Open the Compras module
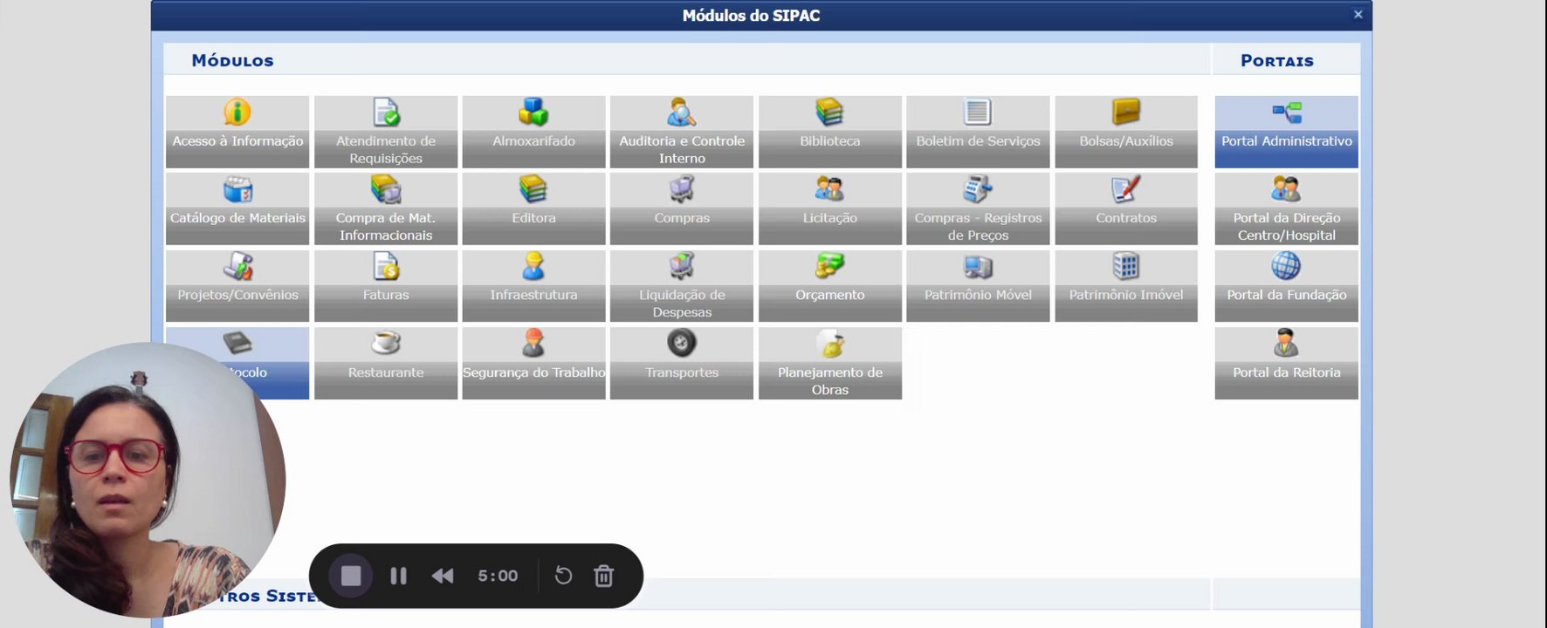This screenshot has height=628, width=1547. (x=682, y=208)
